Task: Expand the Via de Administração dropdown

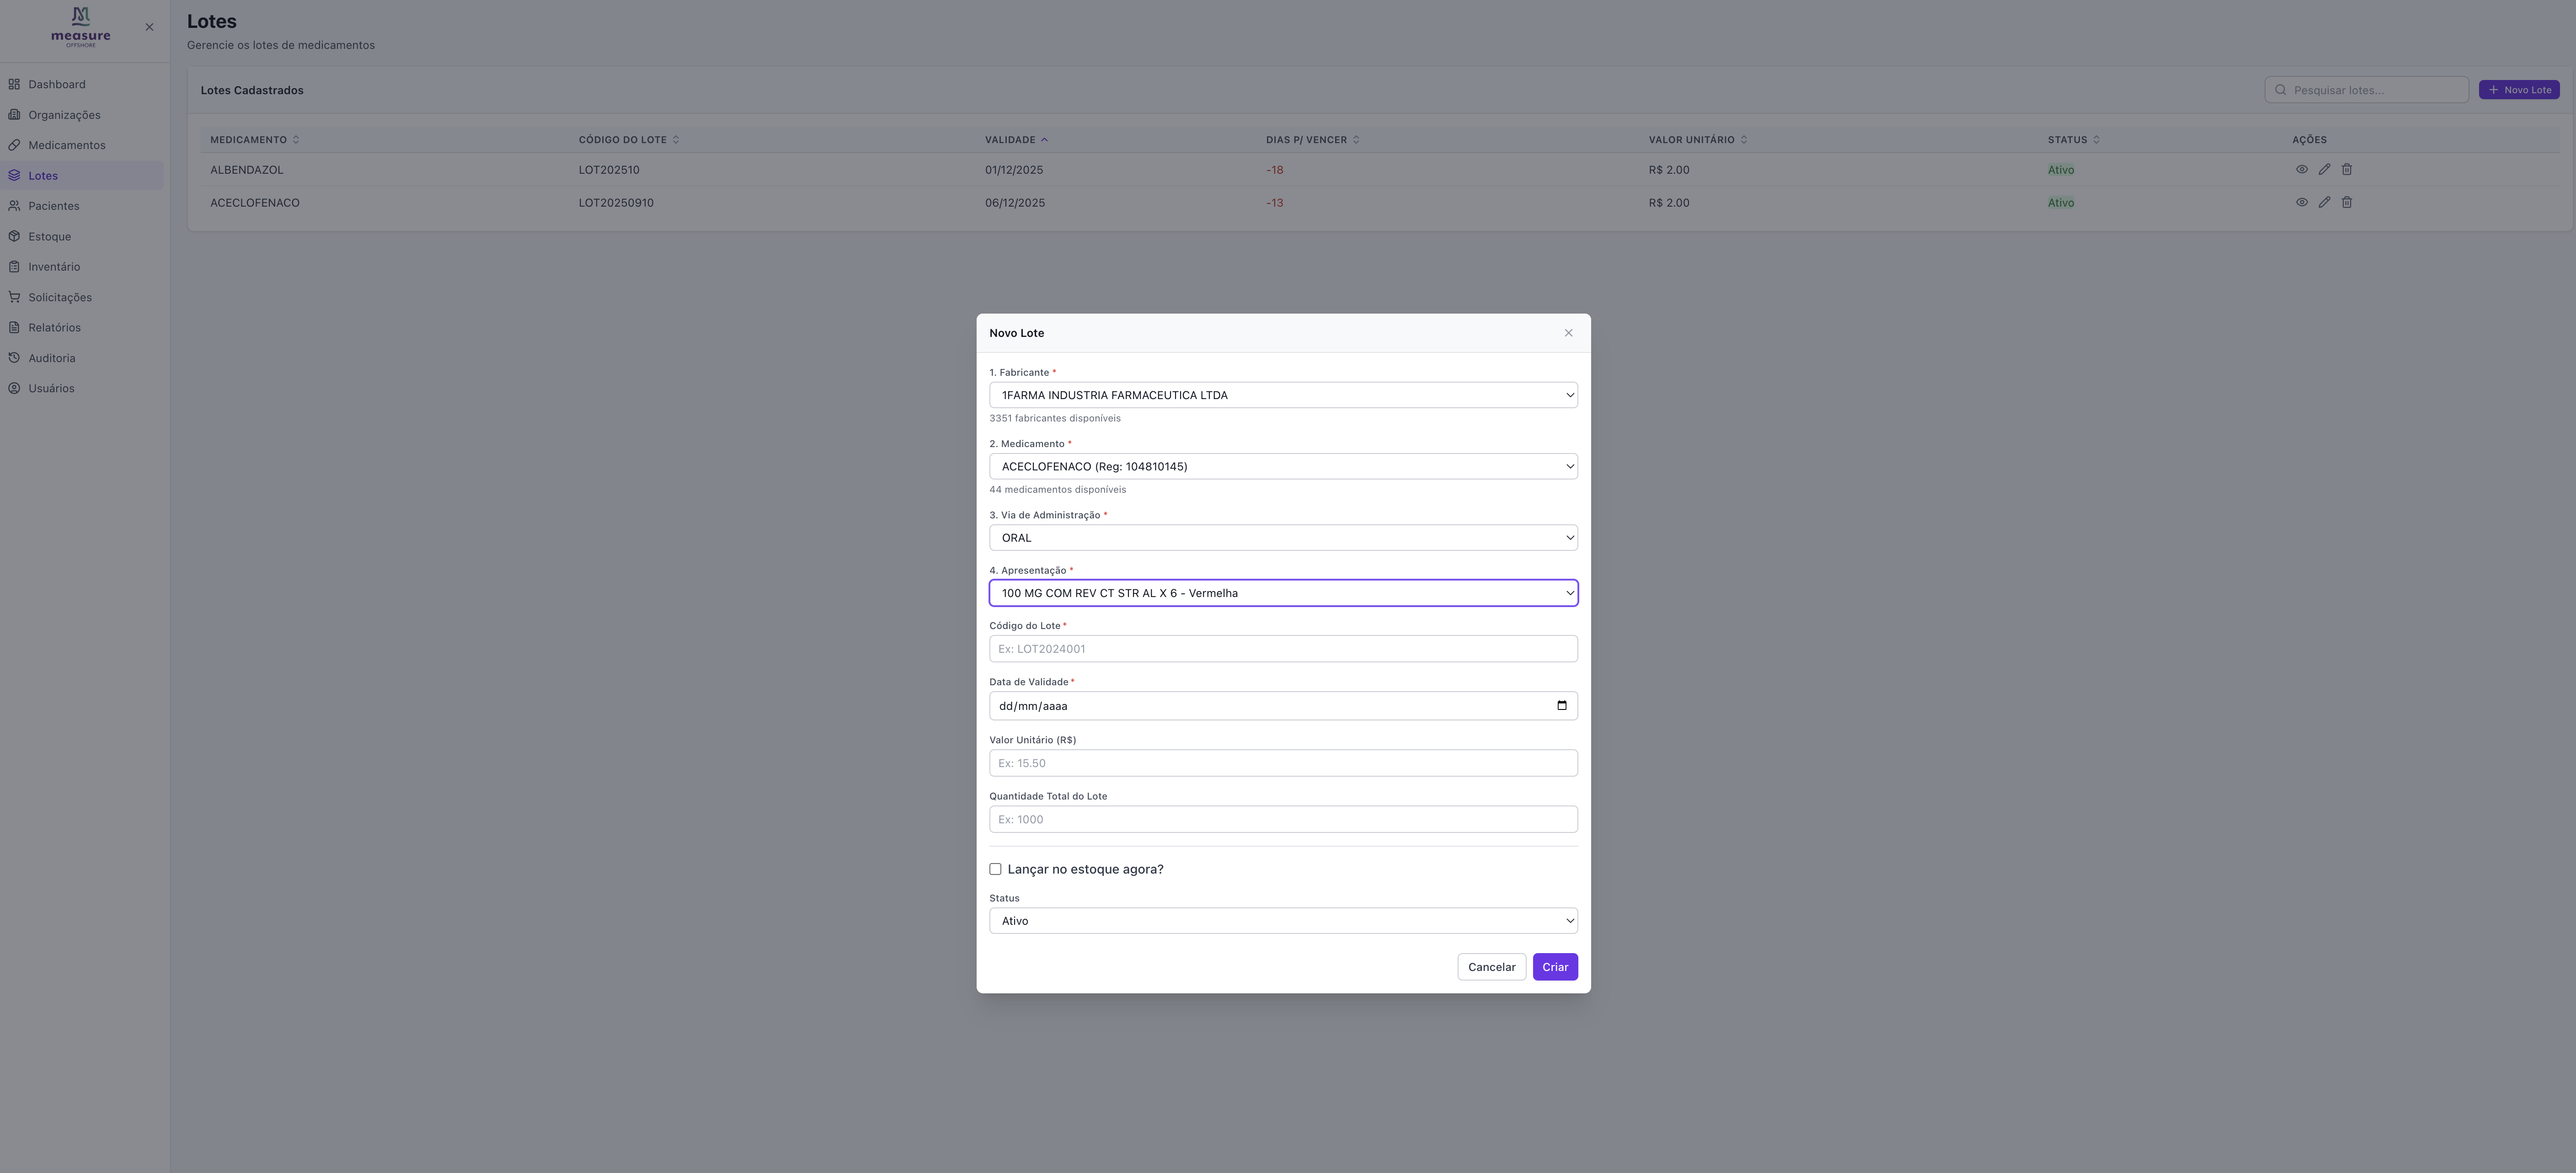Action: point(1283,538)
